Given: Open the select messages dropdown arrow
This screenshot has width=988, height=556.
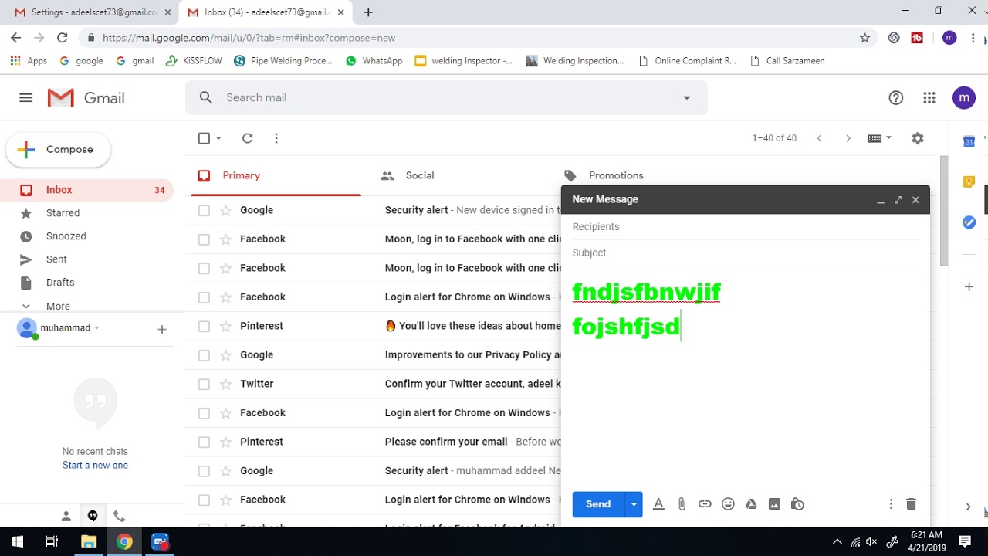Looking at the screenshot, I should [x=218, y=138].
